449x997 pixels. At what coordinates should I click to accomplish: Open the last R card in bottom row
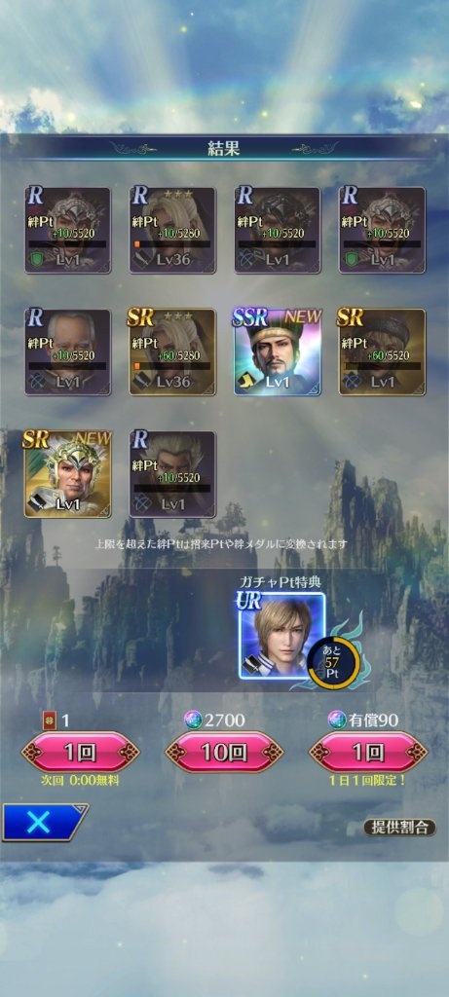[172, 474]
